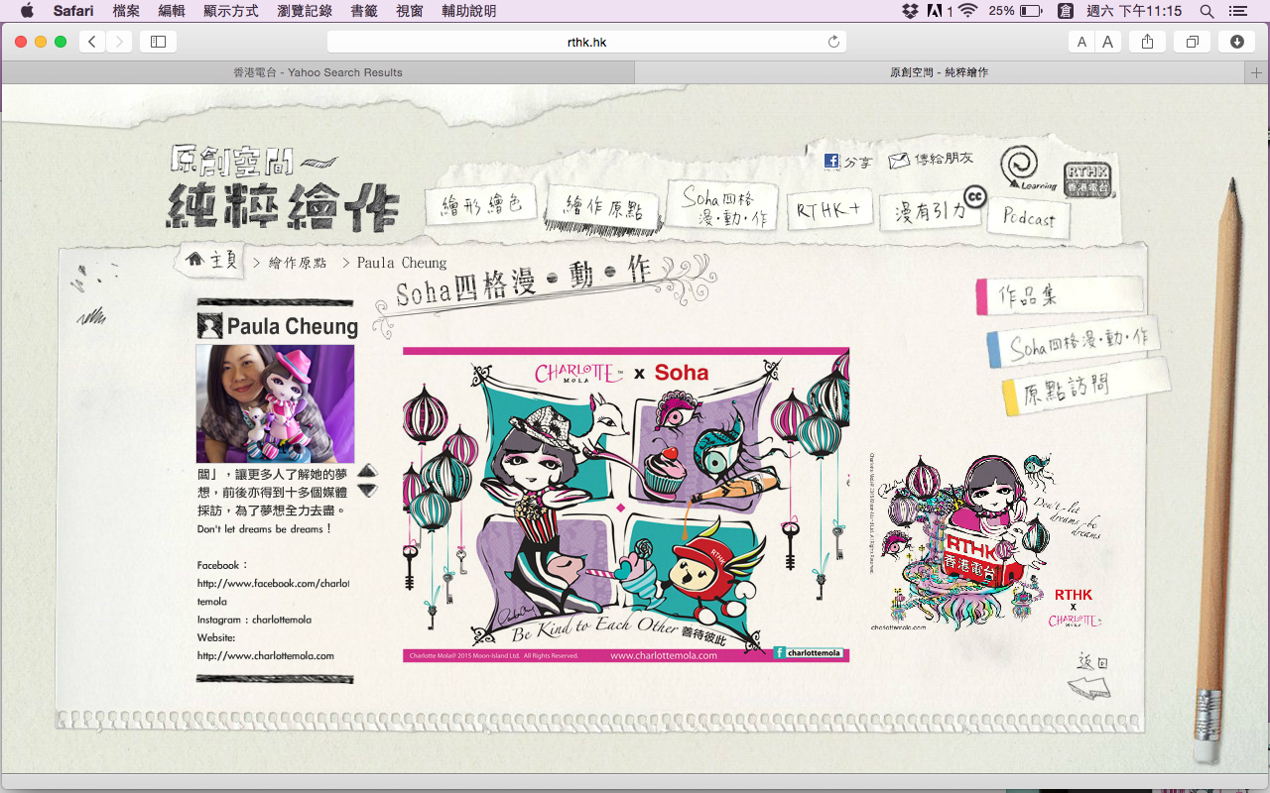Open the 繪形繪色 navigation tab

481,204
